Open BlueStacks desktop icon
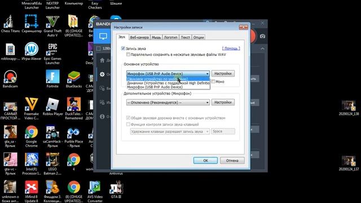 [74, 79]
